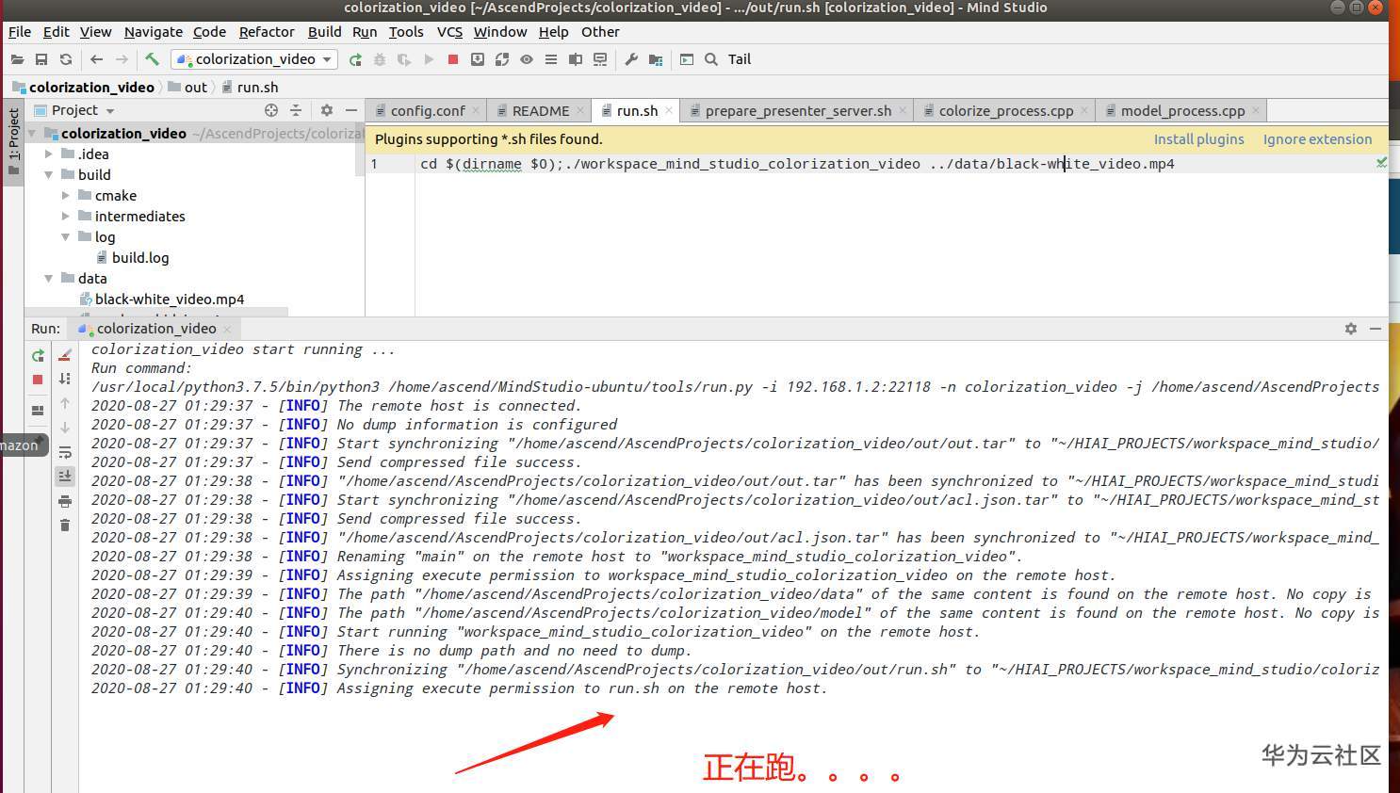Save all files using the floppy icon
Screen dimensions: 1400x793
point(41,59)
